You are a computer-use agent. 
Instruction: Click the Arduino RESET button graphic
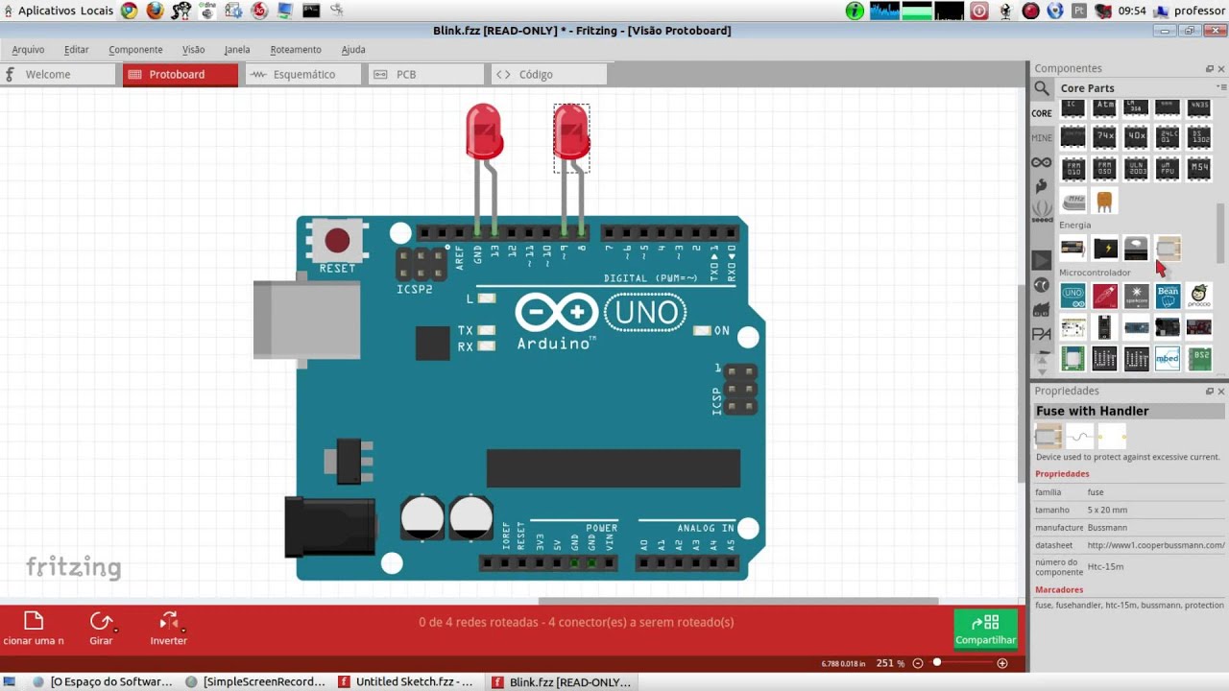click(x=337, y=240)
